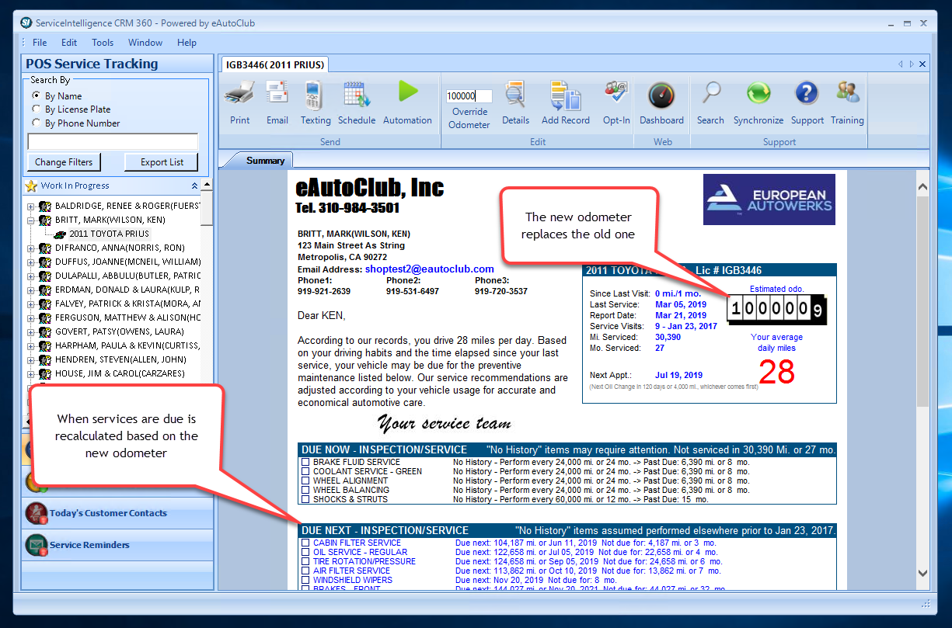
Task: Expand the Ferguson, Matthew & Alison node
Action: (31, 317)
